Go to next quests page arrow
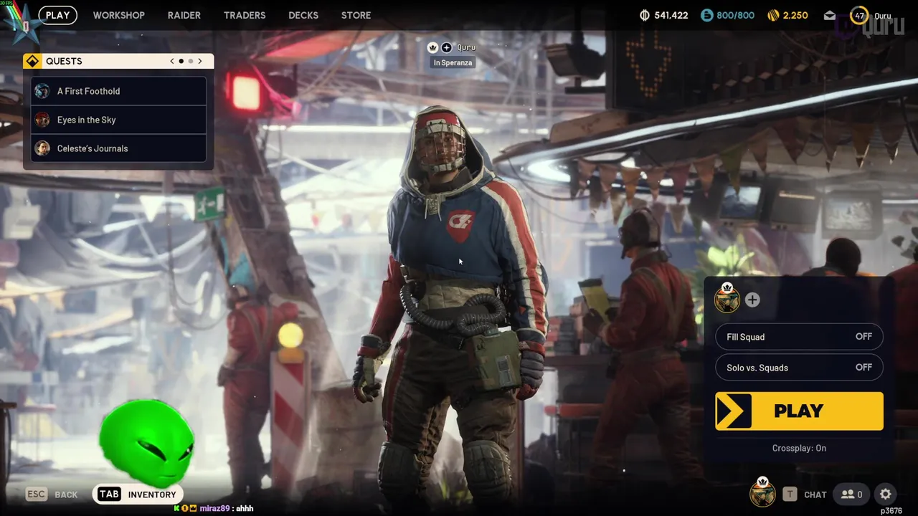This screenshot has width=918, height=516. pyautogui.click(x=200, y=61)
